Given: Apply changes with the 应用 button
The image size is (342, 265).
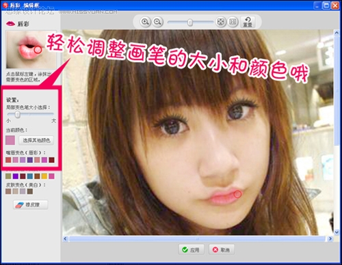Looking at the screenshot, I should coord(191,250).
